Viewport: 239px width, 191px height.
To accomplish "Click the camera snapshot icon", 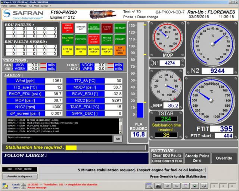I will (x=158, y=186).
